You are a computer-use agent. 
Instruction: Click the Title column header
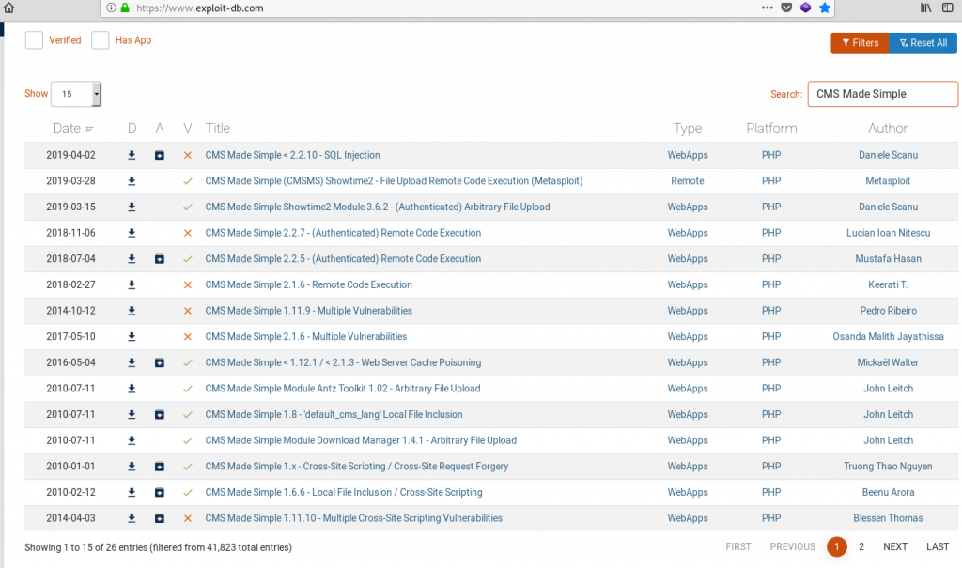(218, 129)
